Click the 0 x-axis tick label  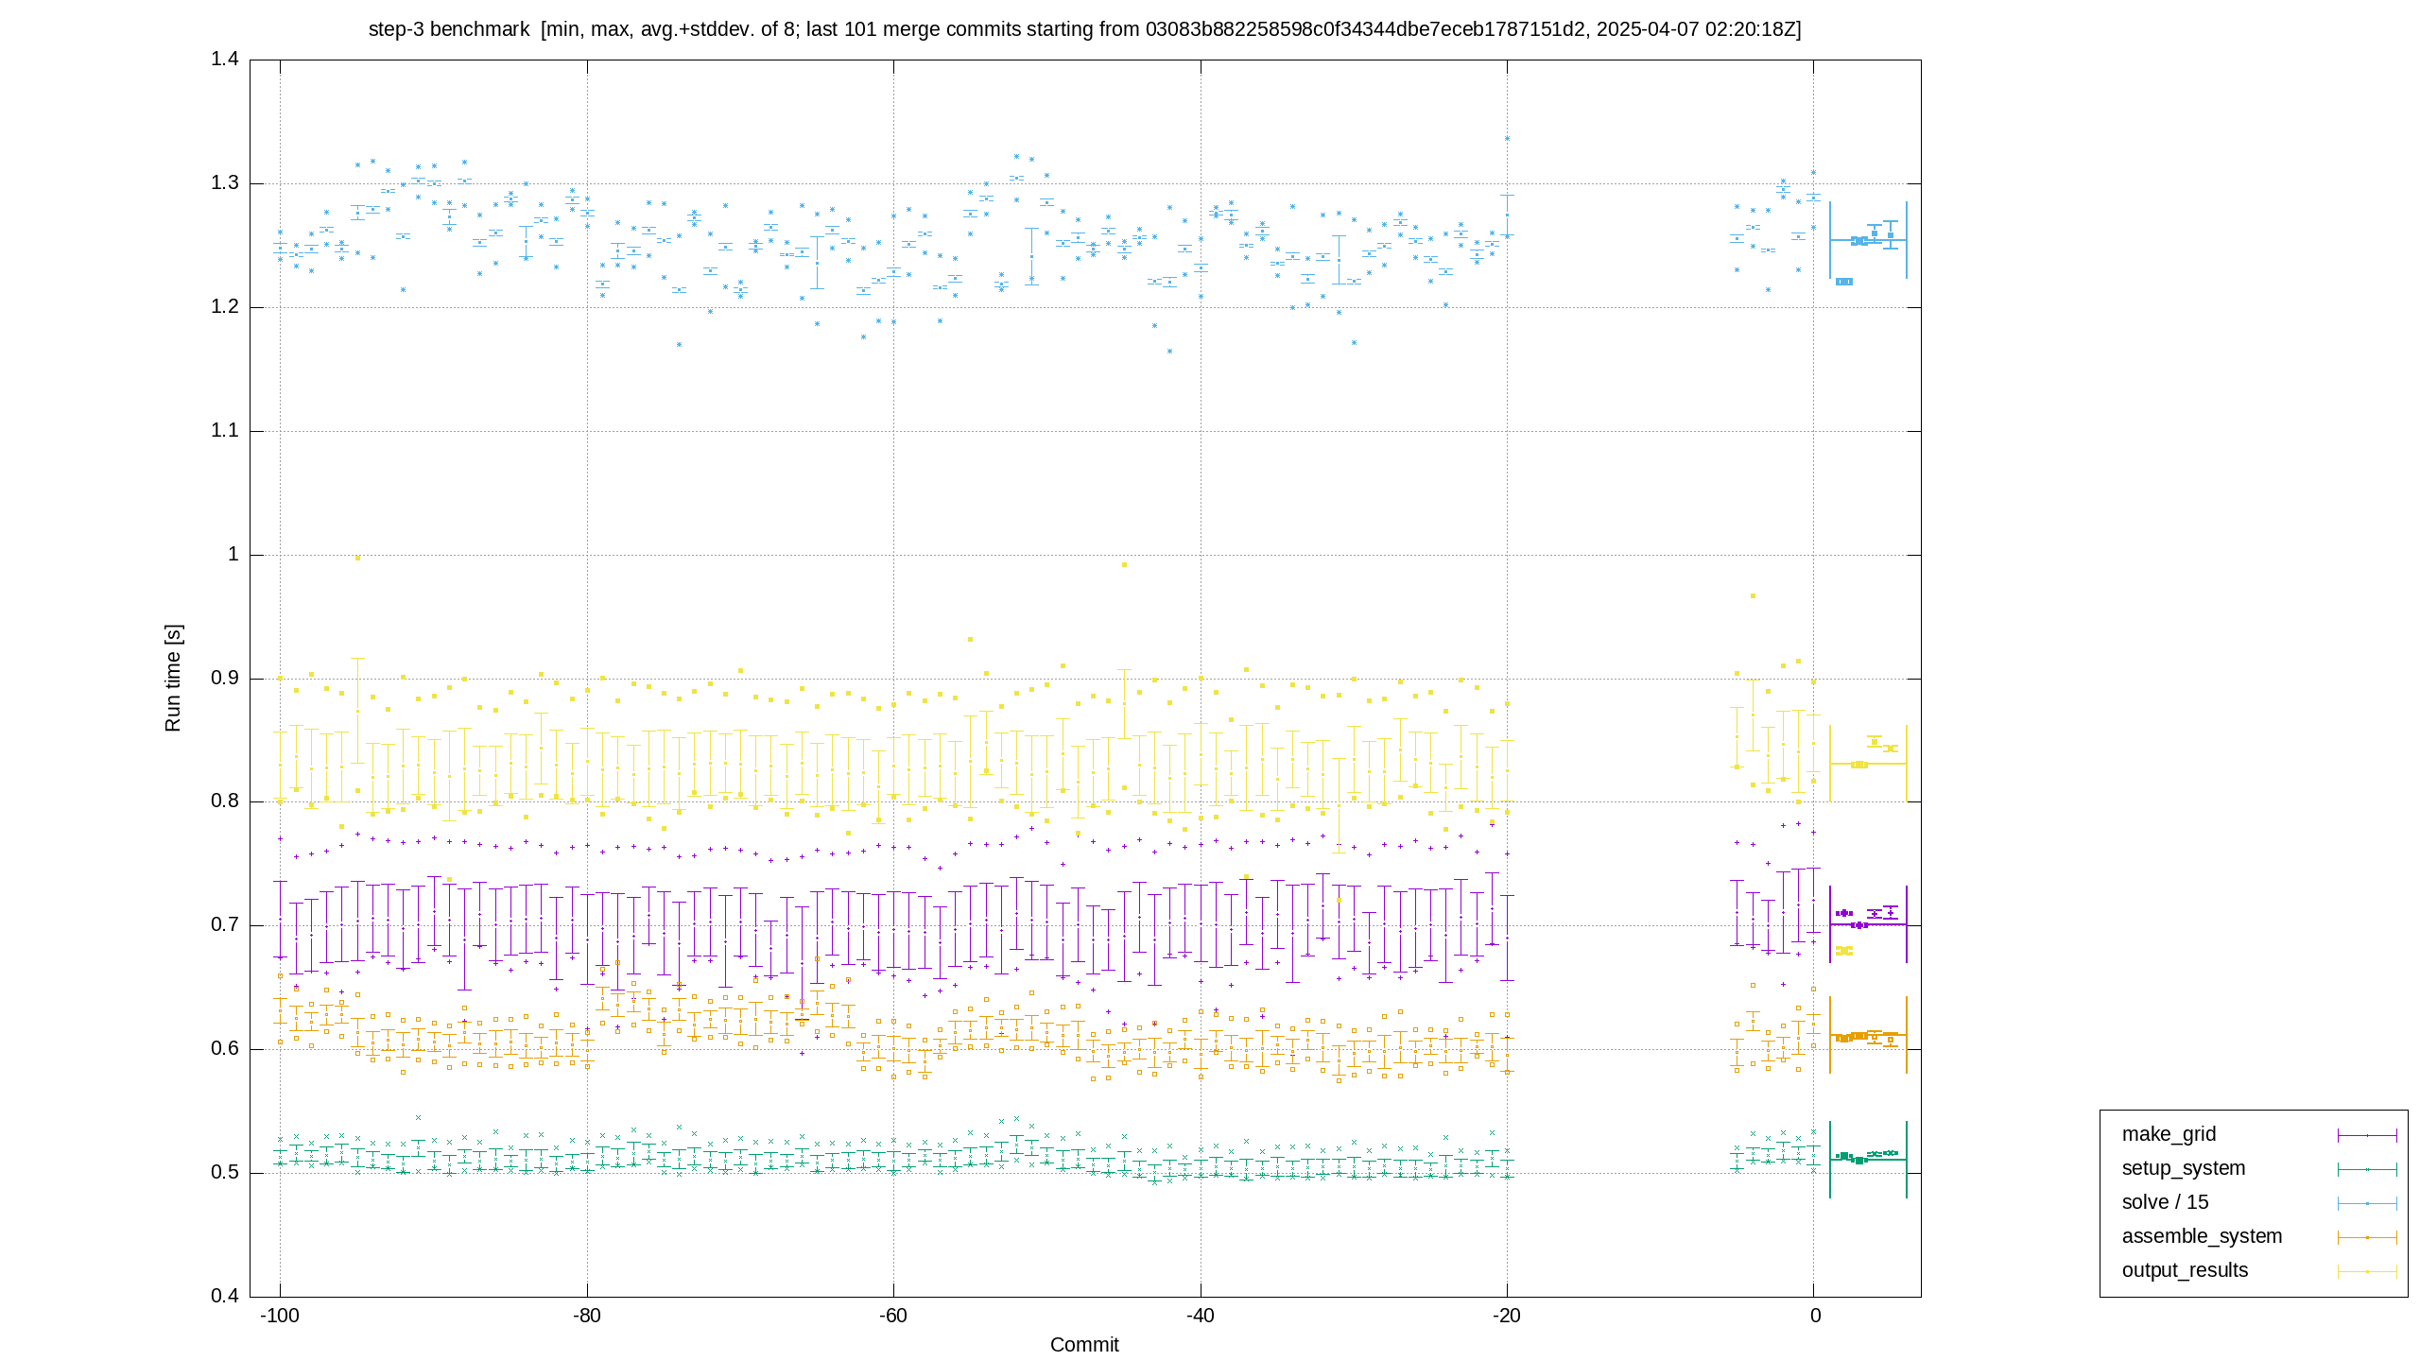point(1814,1316)
